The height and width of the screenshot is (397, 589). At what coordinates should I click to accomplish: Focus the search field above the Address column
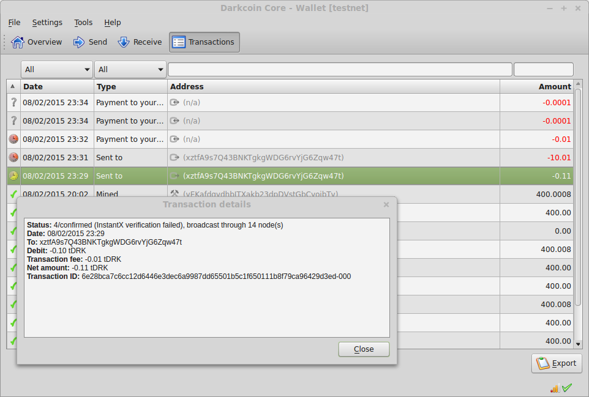(x=340, y=69)
